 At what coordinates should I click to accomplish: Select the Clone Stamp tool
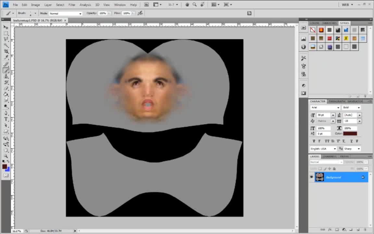pyautogui.click(x=6, y=76)
